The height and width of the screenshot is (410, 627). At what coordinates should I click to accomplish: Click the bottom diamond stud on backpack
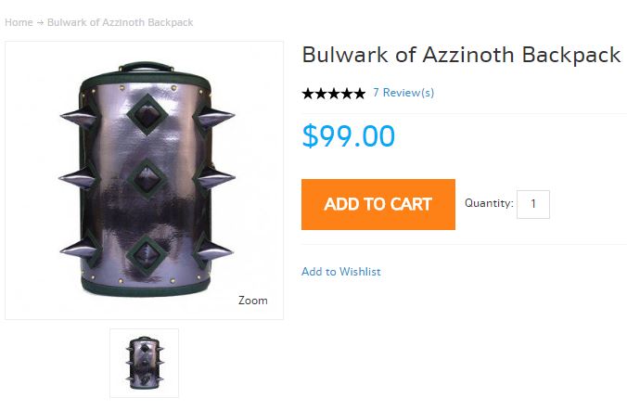(147, 255)
